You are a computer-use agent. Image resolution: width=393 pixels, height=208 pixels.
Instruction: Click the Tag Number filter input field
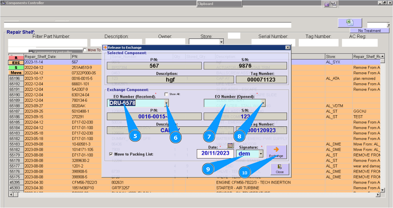click(318, 43)
